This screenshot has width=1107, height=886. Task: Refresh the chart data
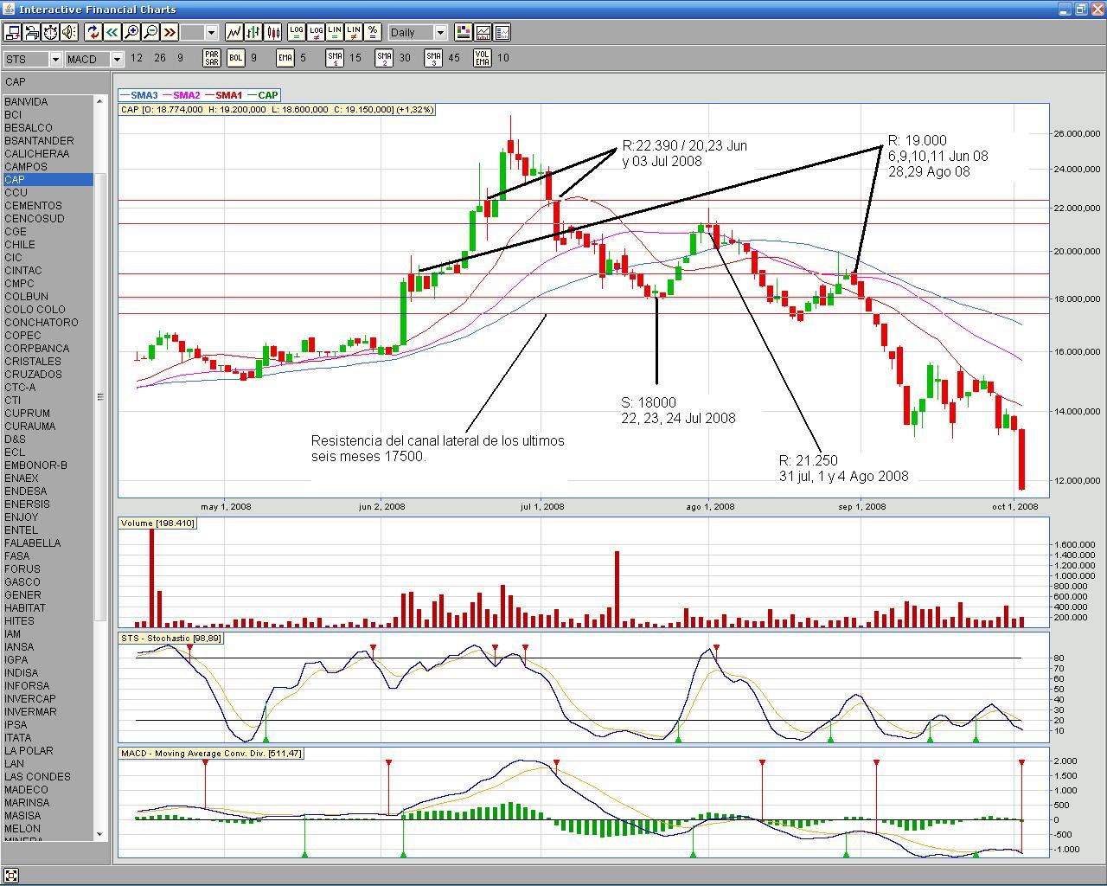pos(93,32)
